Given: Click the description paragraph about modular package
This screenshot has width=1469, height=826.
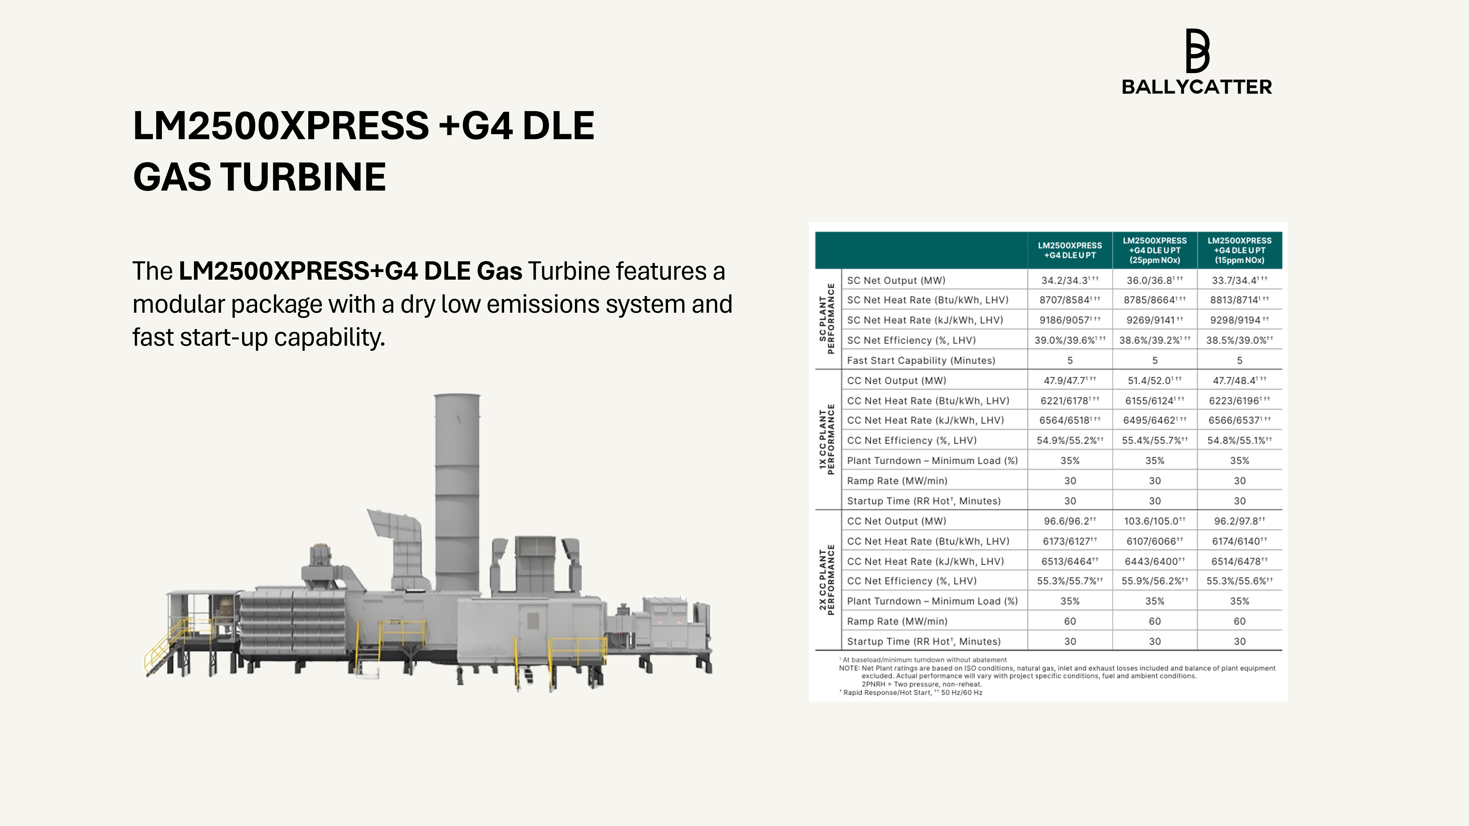Looking at the screenshot, I should coord(432,304).
